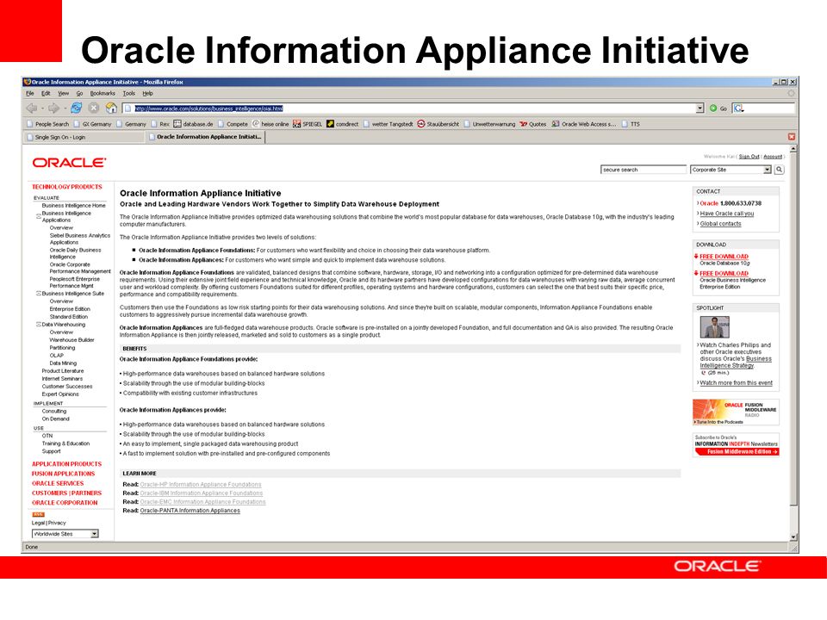Click the browser Back arrow button
The image size is (827, 620).
pyautogui.click(x=32, y=108)
